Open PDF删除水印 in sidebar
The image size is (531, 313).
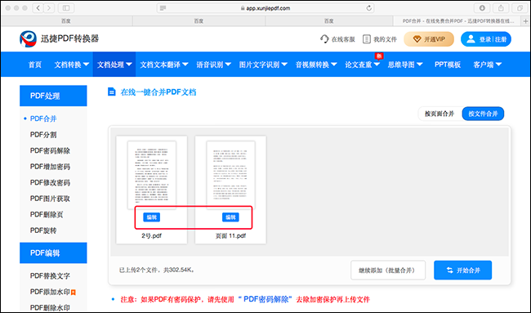coord(50,307)
